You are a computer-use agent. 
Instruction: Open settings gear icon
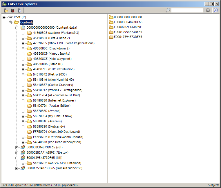click(x=208, y=10)
